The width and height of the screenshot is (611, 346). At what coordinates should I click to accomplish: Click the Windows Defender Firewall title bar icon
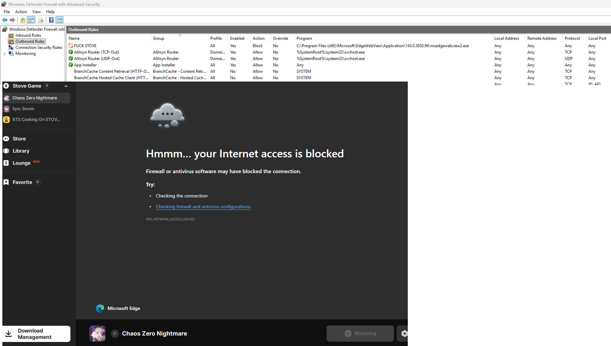[x=4, y=4]
